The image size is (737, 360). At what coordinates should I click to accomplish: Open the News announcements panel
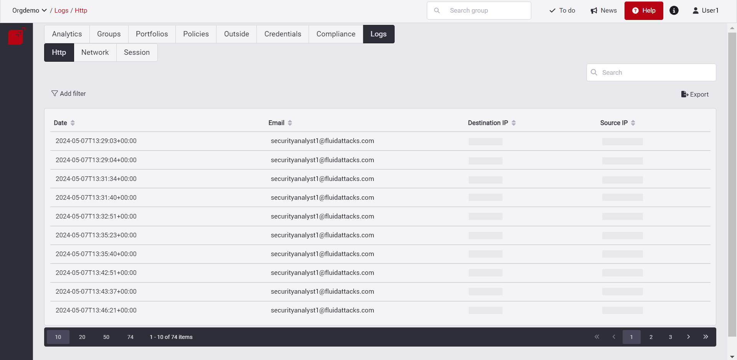(603, 10)
